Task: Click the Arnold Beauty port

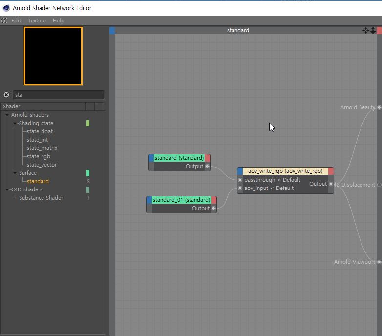Action: point(379,107)
